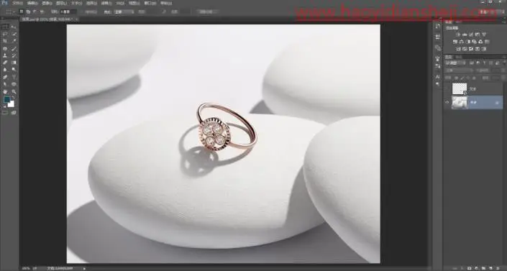
Task: Add an Invert adjustment
Action: click(459, 49)
